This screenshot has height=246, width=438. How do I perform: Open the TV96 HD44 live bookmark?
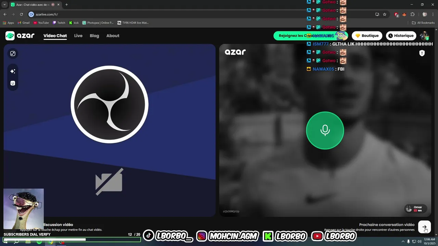tap(133, 23)
